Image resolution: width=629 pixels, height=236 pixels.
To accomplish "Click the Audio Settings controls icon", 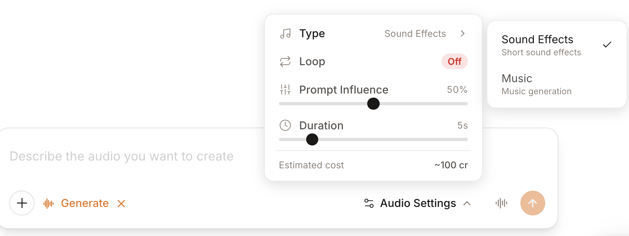I will 368,203.
